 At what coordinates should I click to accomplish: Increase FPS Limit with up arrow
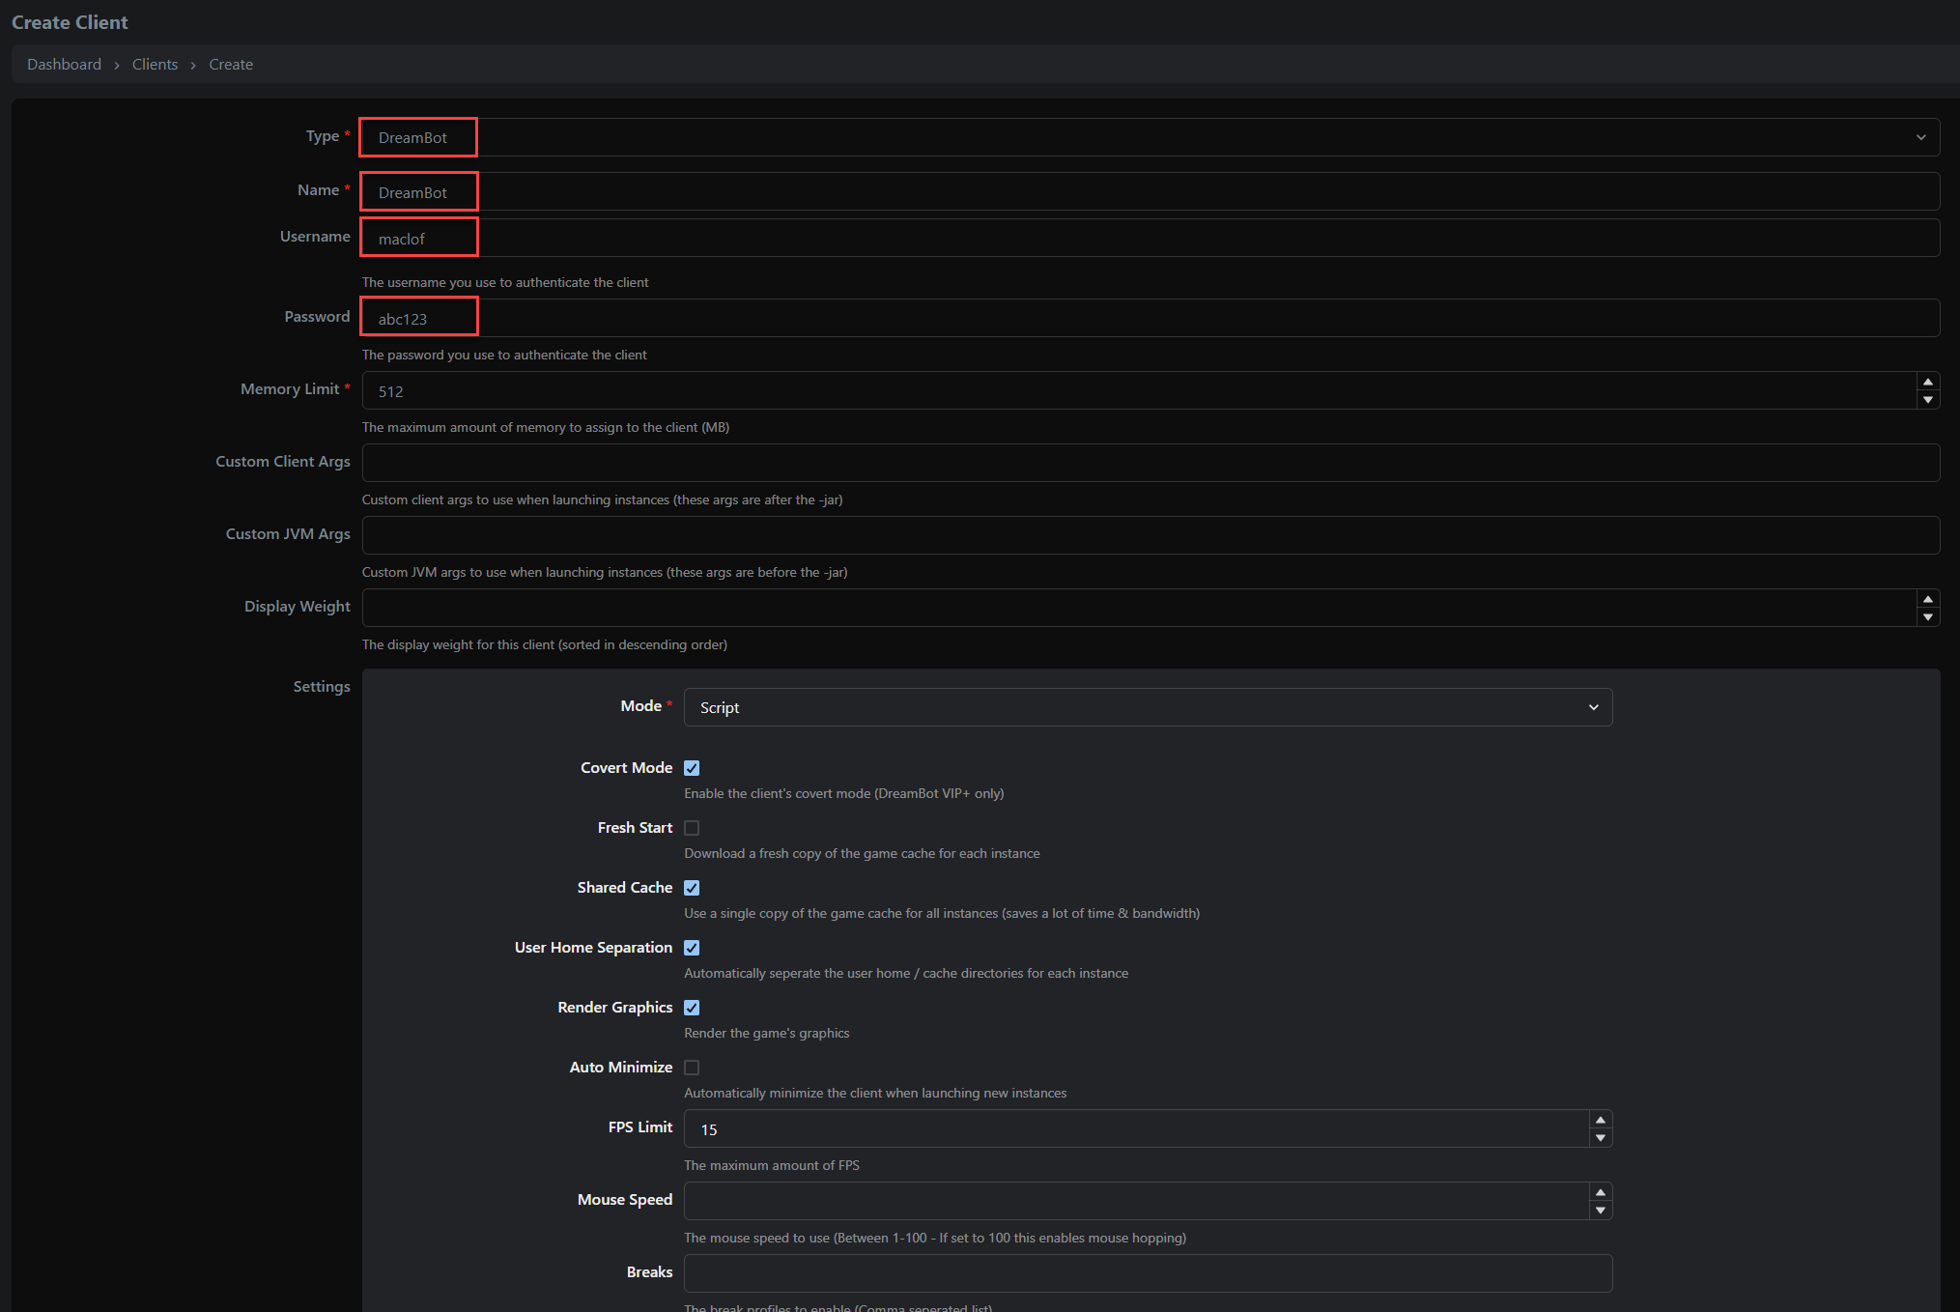1601,1120
